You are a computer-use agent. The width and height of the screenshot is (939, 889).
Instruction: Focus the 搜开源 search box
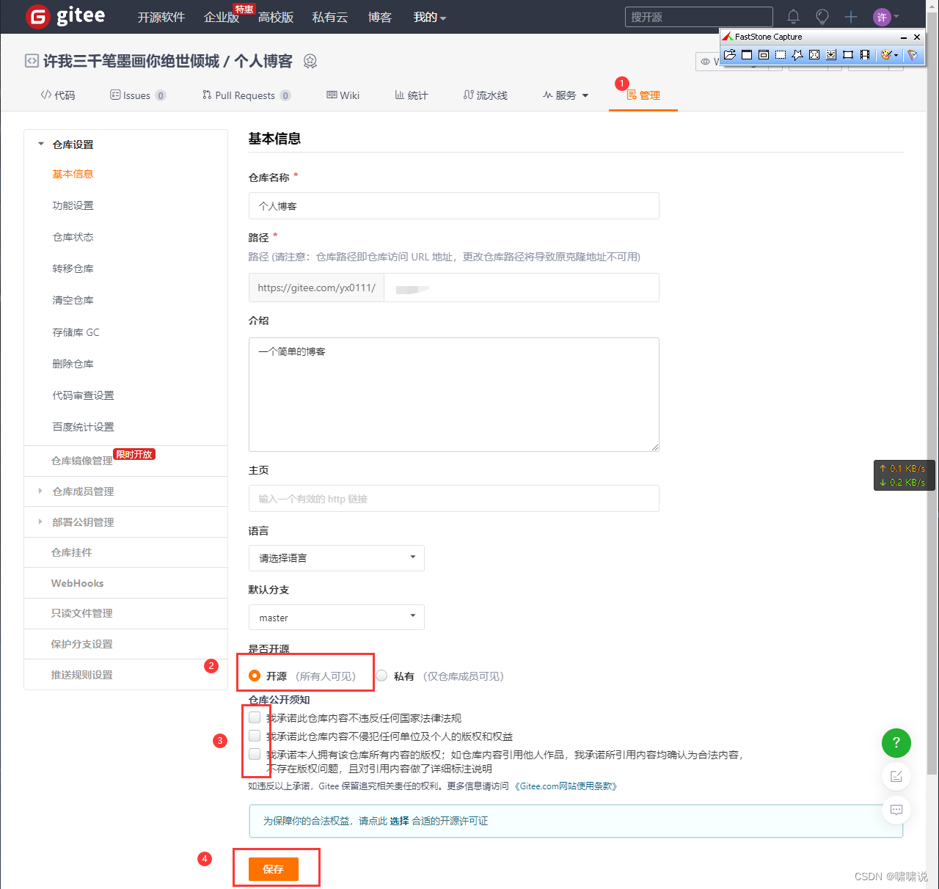[x=699, y=17]
